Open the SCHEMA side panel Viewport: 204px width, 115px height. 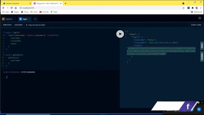coord(202,57)
